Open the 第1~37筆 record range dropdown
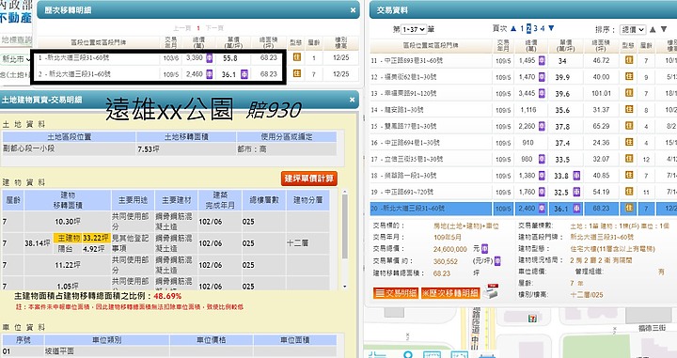 (x=414, y=29)
